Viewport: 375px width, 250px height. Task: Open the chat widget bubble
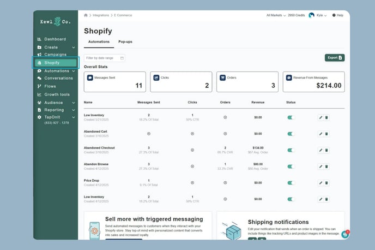(x=345, y=234)
